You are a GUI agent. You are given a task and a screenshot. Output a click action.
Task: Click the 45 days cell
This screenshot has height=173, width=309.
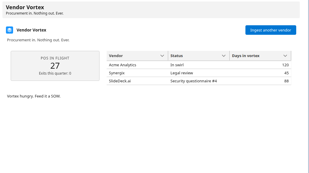click(x=260, y=73)
